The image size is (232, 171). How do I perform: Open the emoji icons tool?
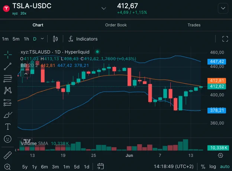[7, 139]
